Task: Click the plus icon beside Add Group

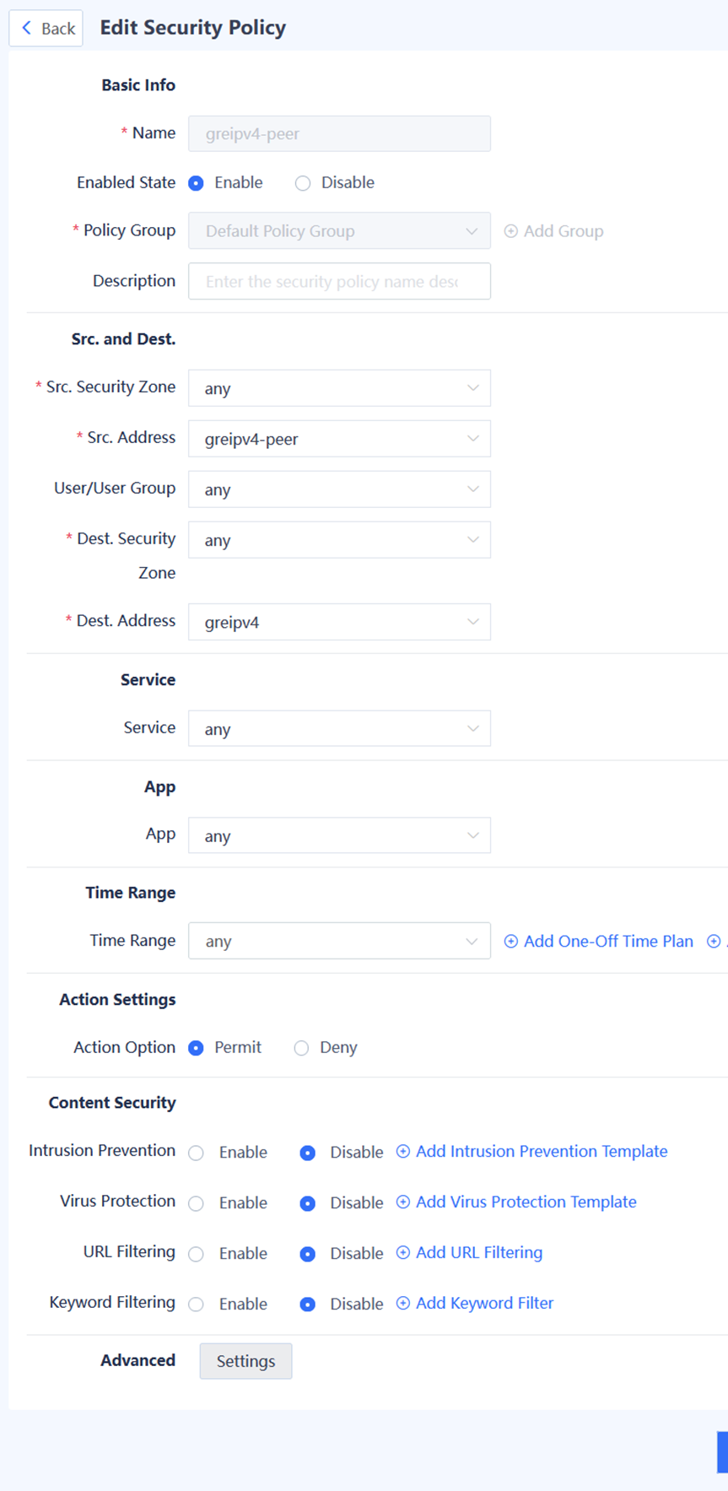Action: [x=510, y=231]
